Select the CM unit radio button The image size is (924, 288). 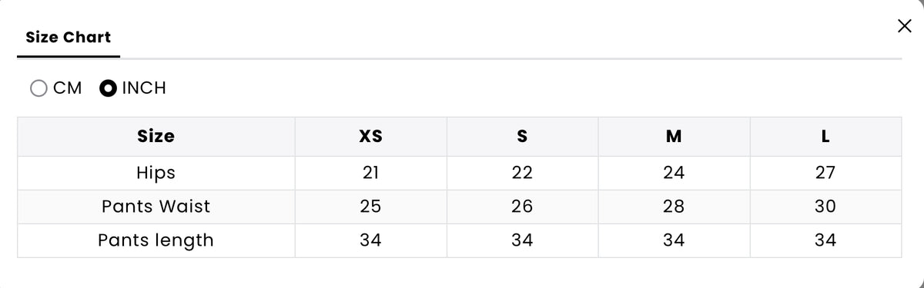pos(38,88)
